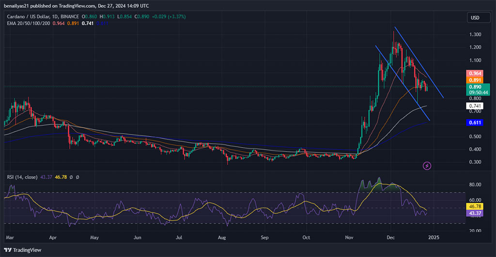Click the EMA 20/50/100/200 indicator label
496x257 pixels.
coord(29,23)
